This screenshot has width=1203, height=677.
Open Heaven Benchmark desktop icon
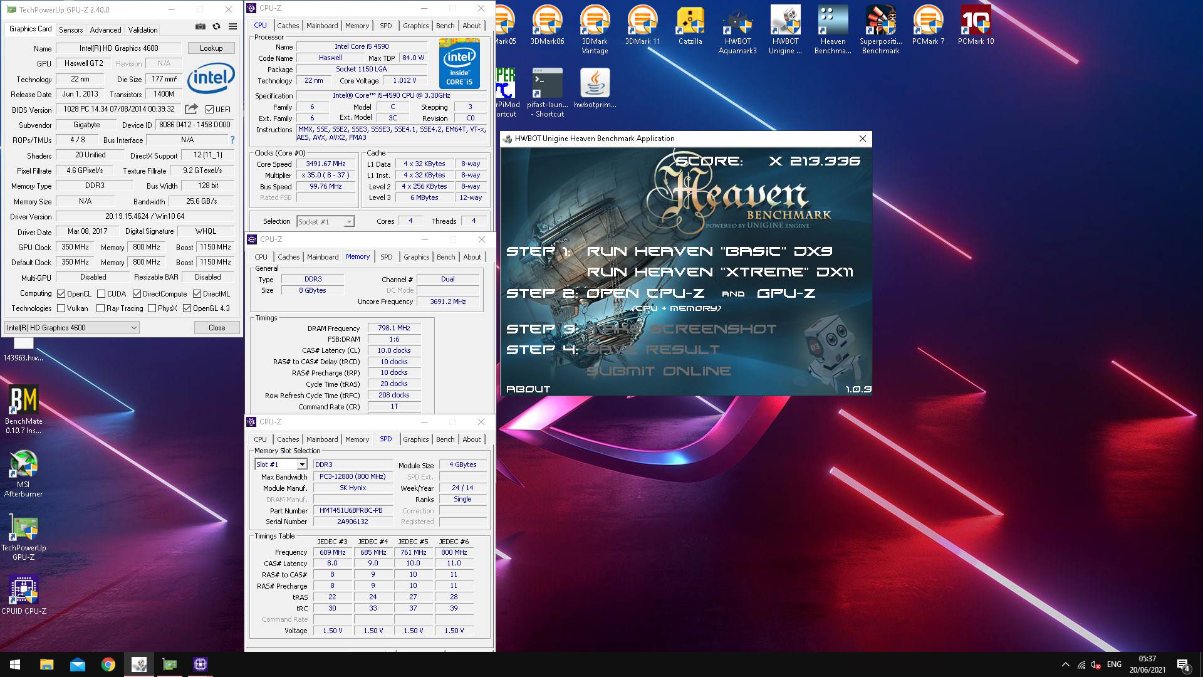(833, 29)
